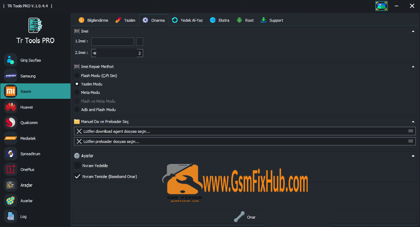
Task: Open Giriş Sayfası label
Action: 31,60
